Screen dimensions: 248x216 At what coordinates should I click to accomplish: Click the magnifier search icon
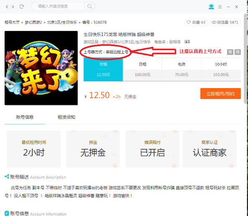pyautogui.click(x=90, y=6)
